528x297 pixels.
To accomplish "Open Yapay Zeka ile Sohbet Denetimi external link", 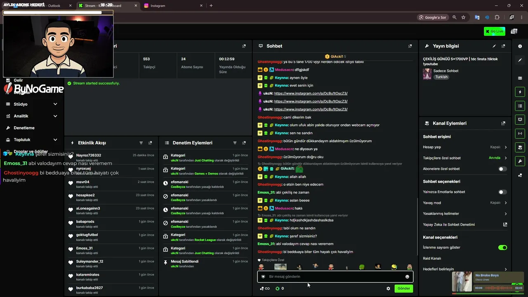I will (505, 224).
